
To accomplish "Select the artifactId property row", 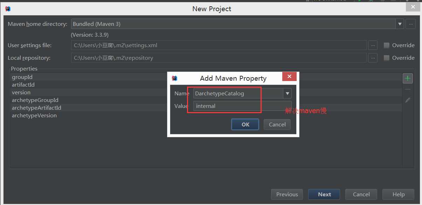I will (206, 85).
